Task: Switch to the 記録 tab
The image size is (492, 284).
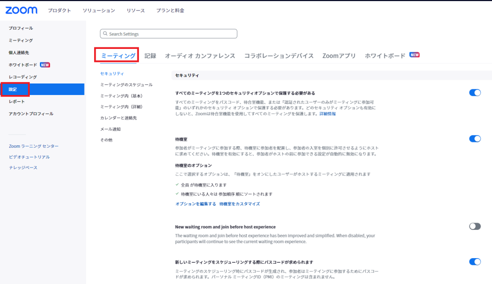Action: [x=150, y=56]
